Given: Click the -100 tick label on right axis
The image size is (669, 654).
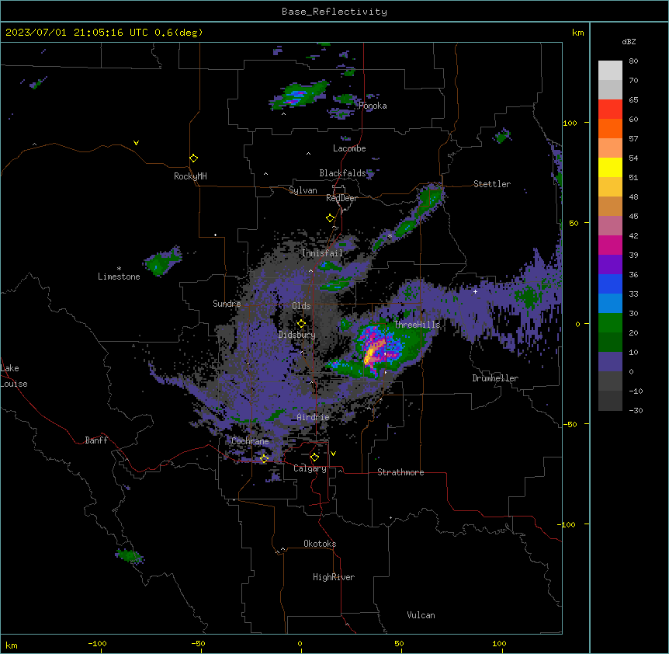Looking at the screenshot, I should pos(567,524).
